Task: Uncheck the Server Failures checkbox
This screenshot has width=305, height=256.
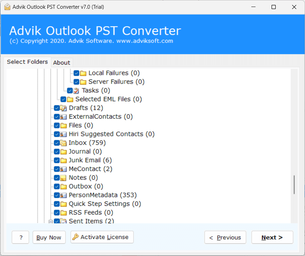Action: pos(76,82)
